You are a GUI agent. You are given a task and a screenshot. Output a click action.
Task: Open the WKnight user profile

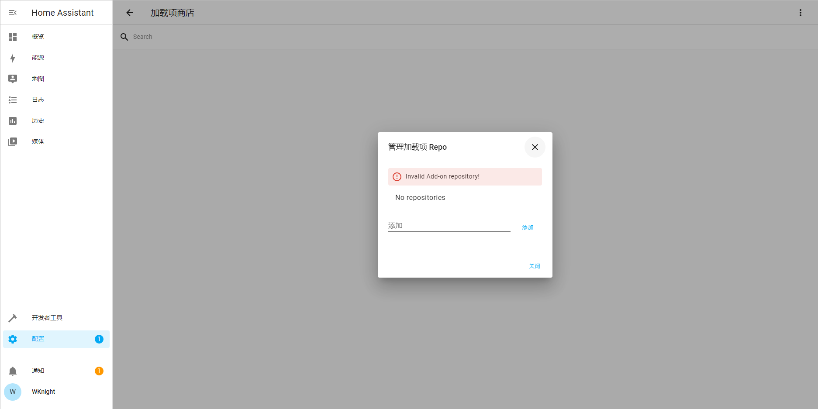tap(43, 392)
